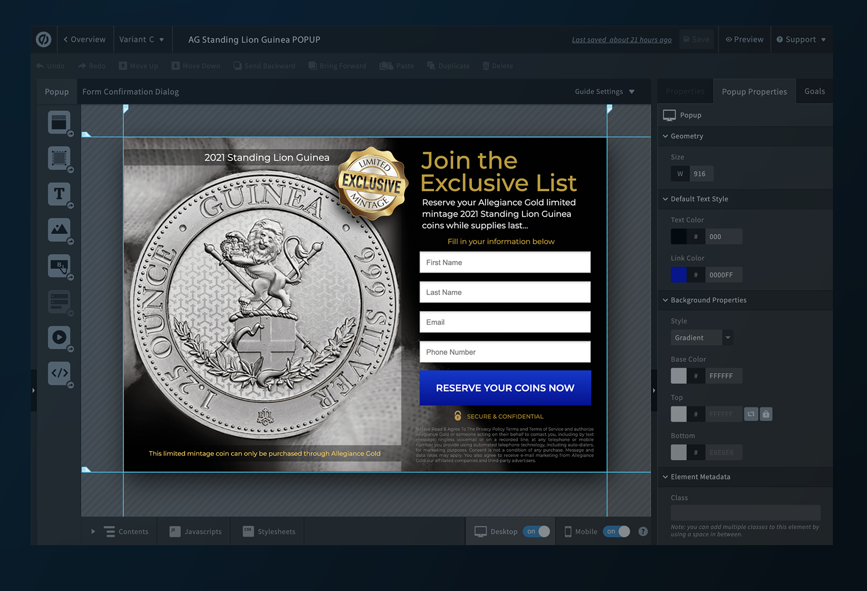This screenshot has height=591, width=867.
Task: Open Support dropdown menu
Action: click(x=801, y=39)
